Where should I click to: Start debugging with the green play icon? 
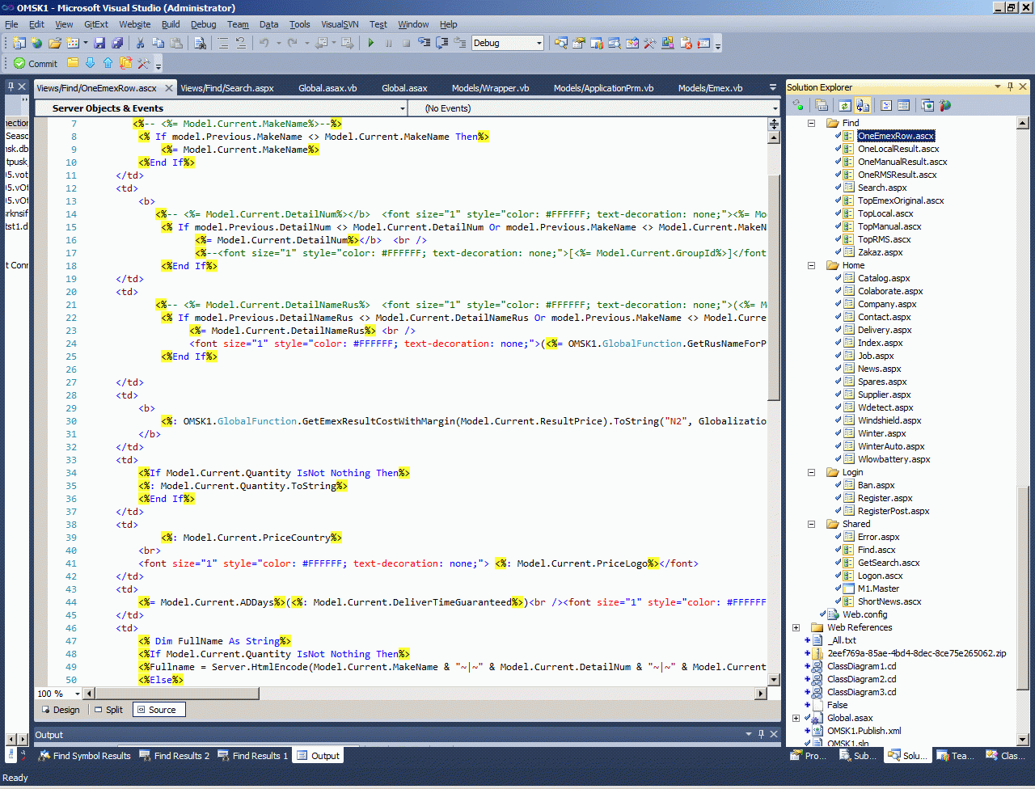point(371,43)
